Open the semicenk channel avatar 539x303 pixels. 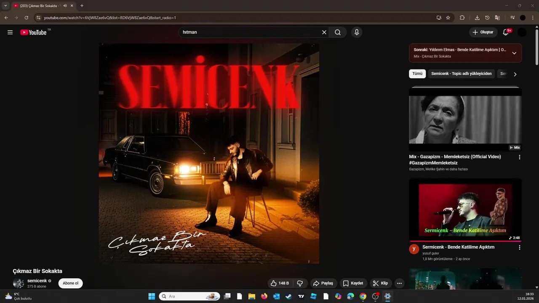[18, 283]
